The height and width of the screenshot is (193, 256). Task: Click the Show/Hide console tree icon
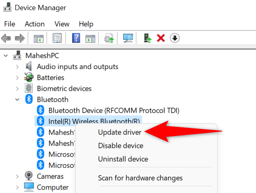[38, 38]
